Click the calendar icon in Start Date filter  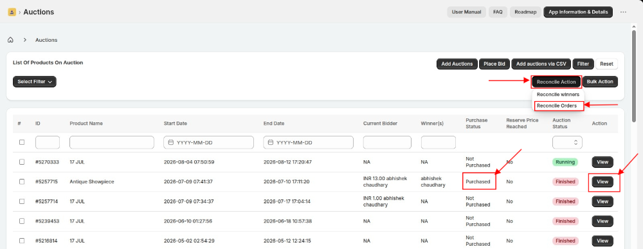click(x=171, y=142)
